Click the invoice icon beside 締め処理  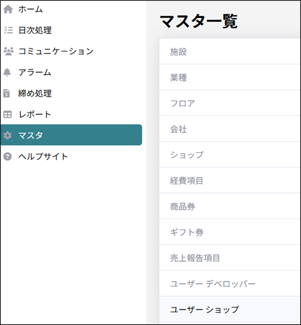pos(7,93)
